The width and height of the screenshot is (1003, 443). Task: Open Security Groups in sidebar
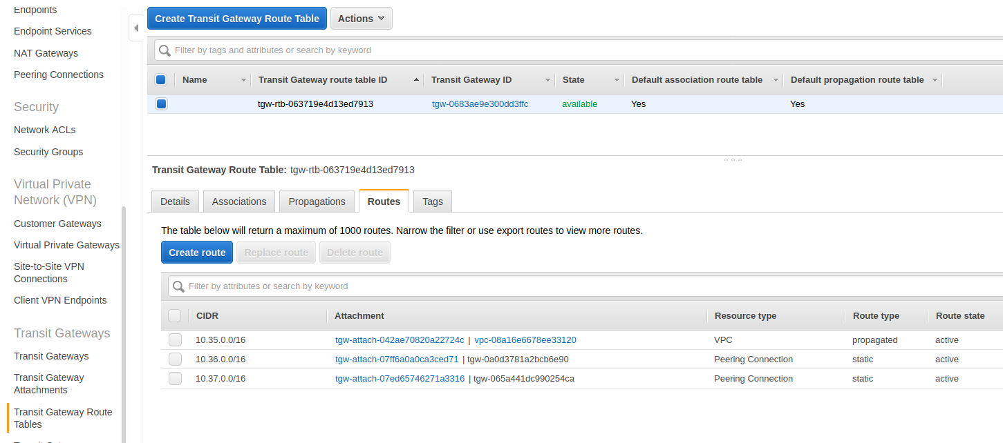pyautogui.click(x=48, y=152)
